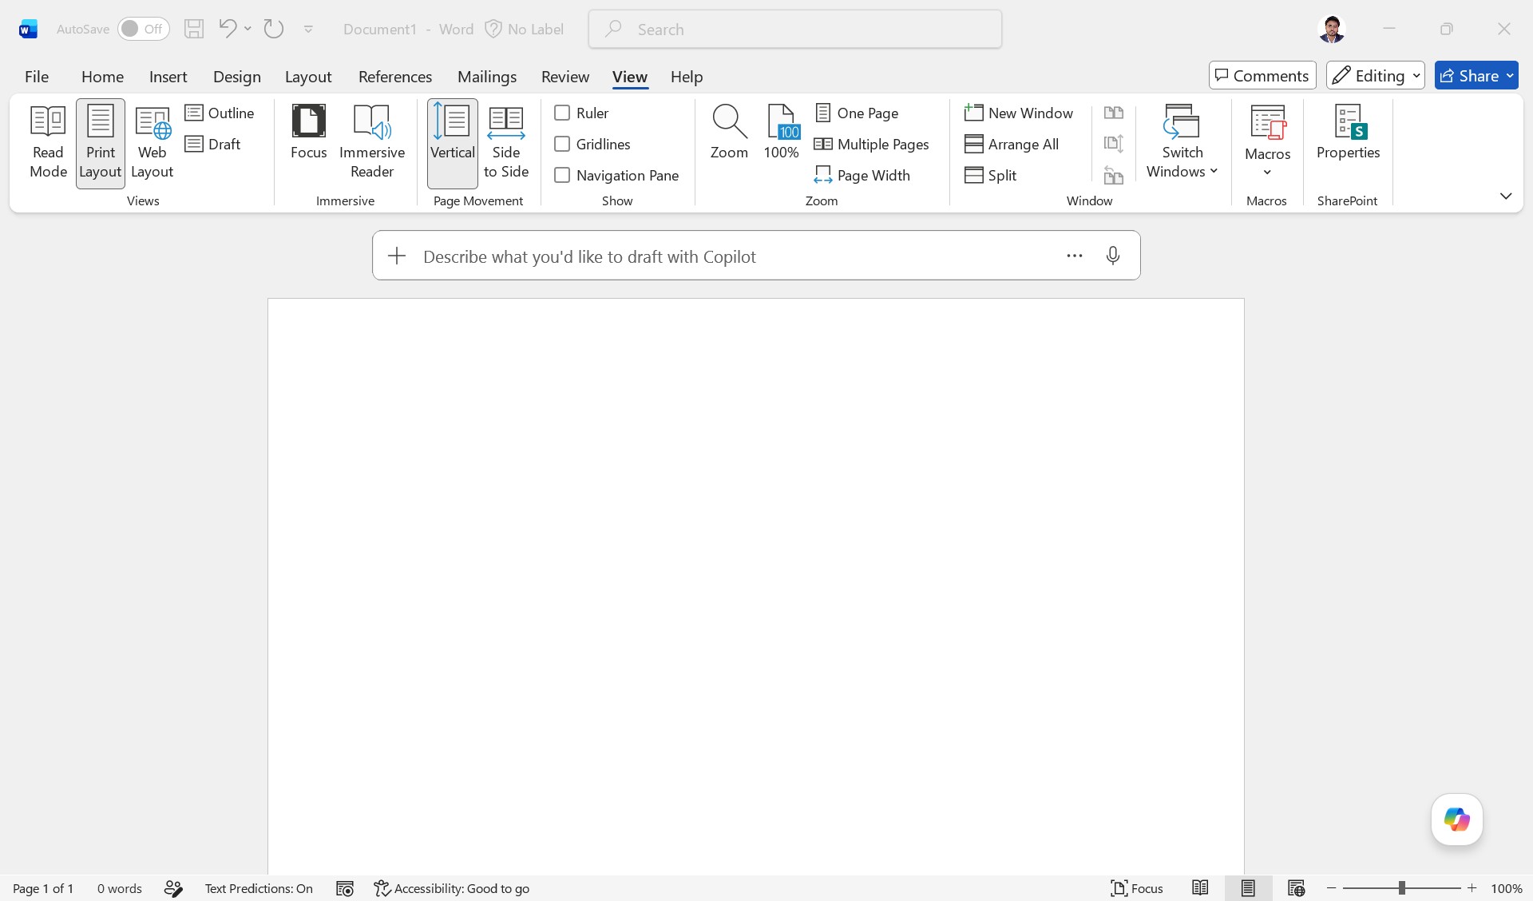Image resolution: width=1533 pixels, height=901 pixels.
Task: Open SharePoint Properties
Action: point(1348,133)
